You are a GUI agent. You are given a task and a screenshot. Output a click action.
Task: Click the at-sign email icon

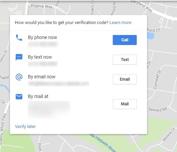[19, 77]
